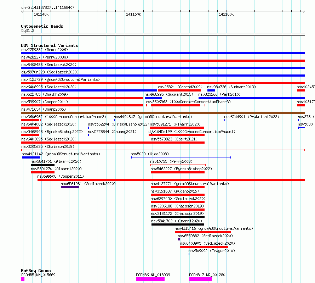The width and height of the screenshot is (315, 283).
Task: Click the brown nsv471634 variant bar
Action: 163,113
